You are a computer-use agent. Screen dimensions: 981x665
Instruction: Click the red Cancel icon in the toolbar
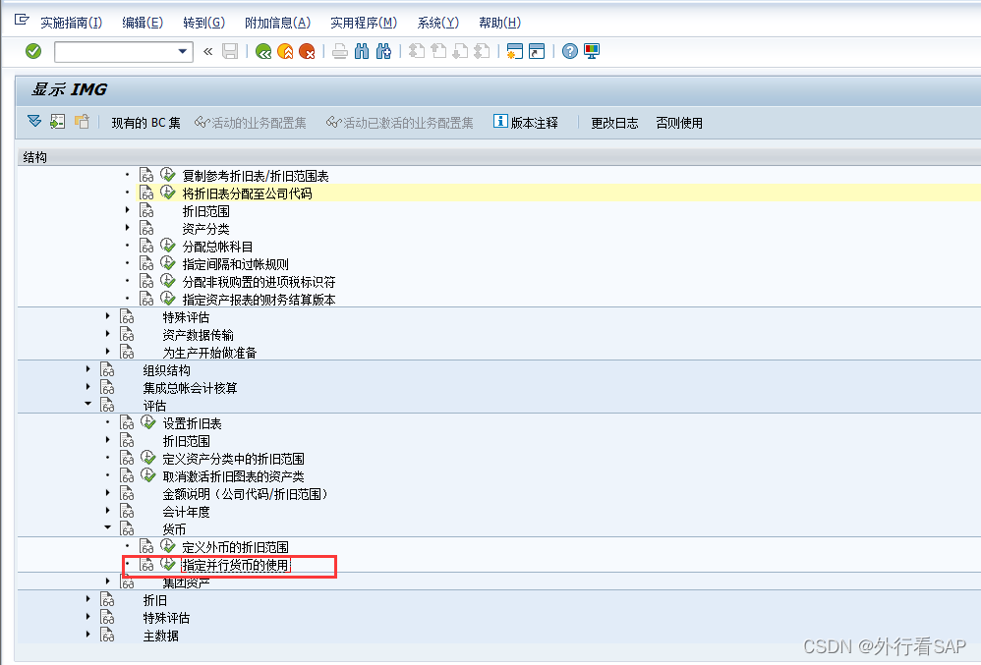click(x=307, y=52)
